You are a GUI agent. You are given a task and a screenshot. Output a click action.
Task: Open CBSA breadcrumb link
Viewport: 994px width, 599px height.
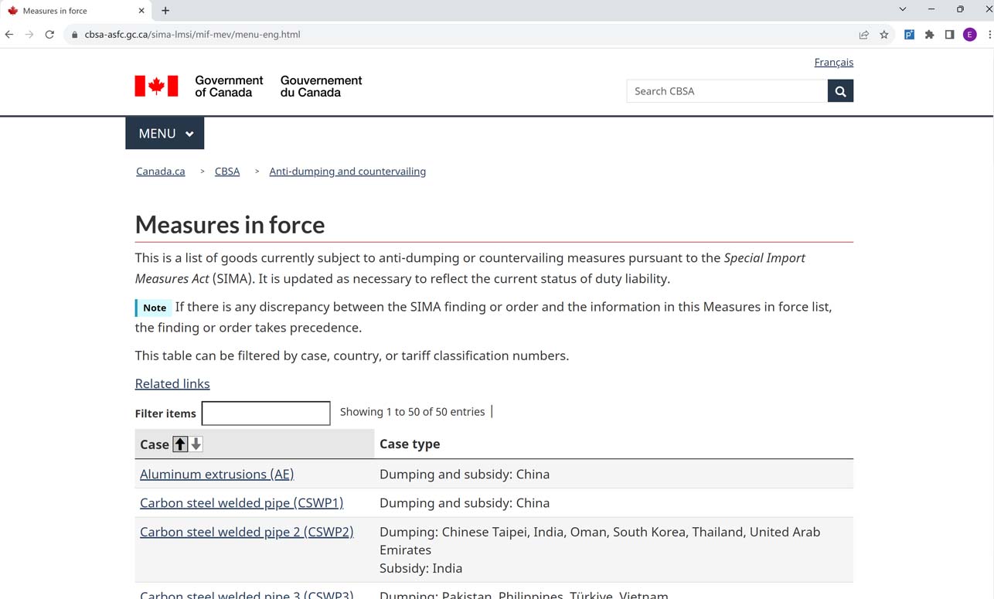point(227,172)
